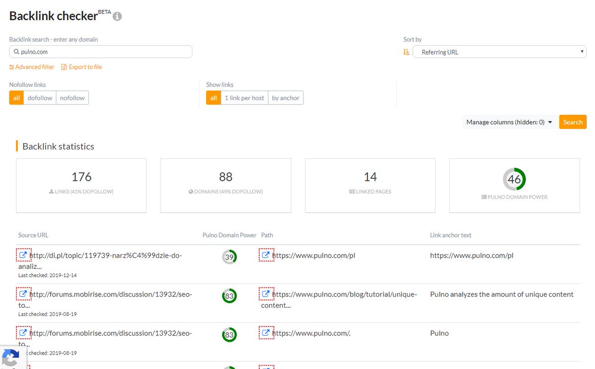Open the https://www.pulno.com/pl path link
Image resolution: width=595 pixels, height=369 pixels.
[313, 256]
